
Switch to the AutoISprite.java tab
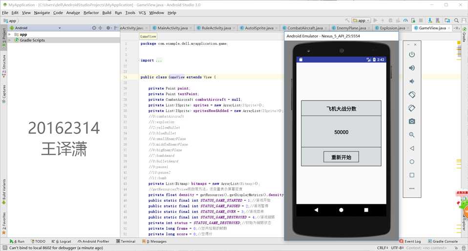[259, 28]
